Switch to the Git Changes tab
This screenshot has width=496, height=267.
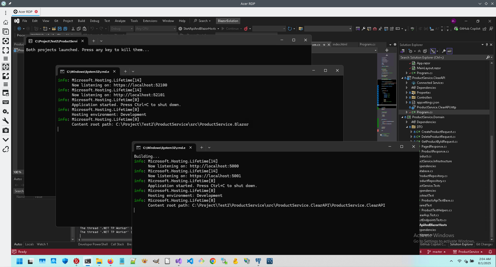point(484,244)
